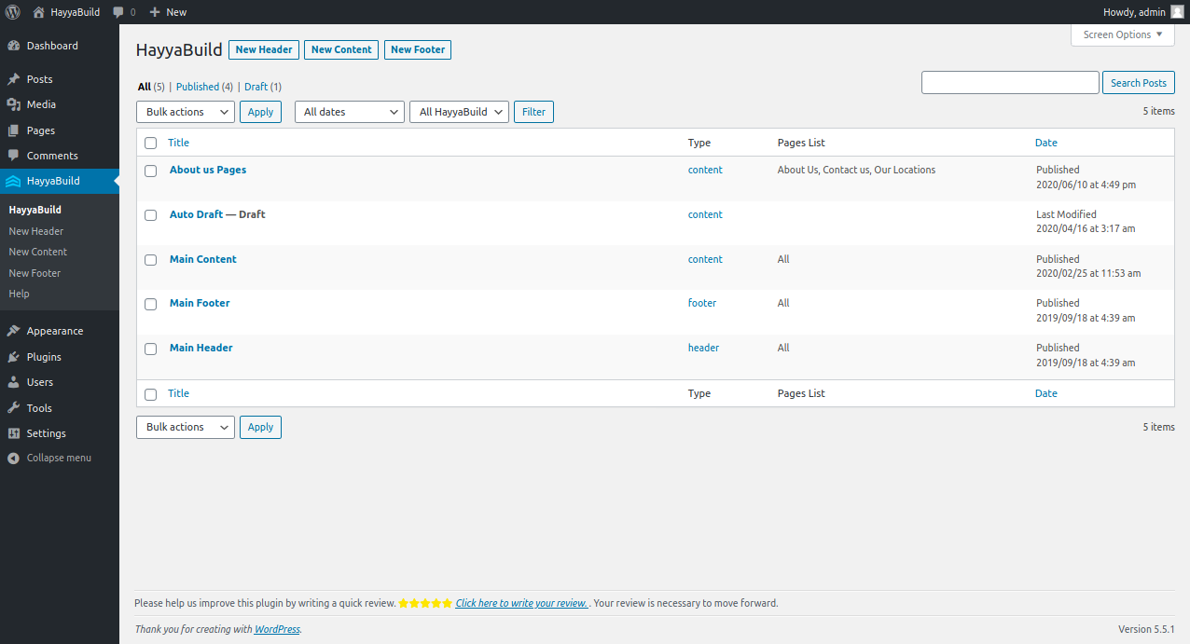
Task: Click the Tools wrench icon
Action: 13,408
